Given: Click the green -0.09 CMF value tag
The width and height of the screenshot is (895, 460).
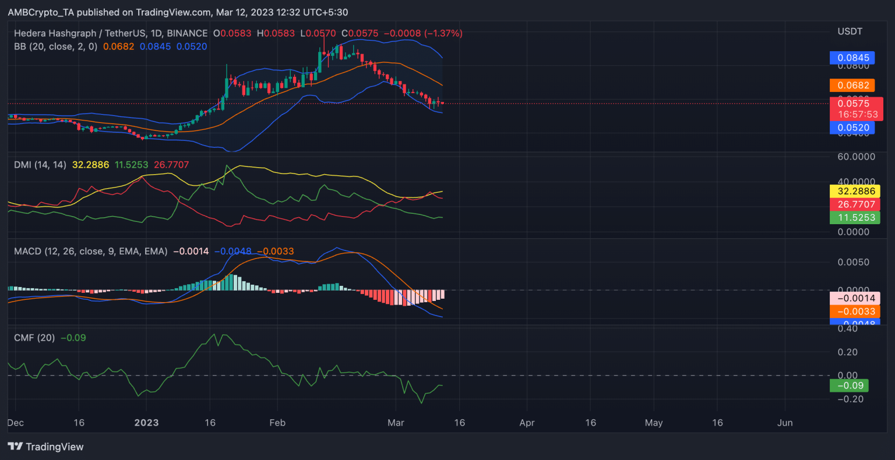Looking at the screenshot, I should click(x=849, y=385).
